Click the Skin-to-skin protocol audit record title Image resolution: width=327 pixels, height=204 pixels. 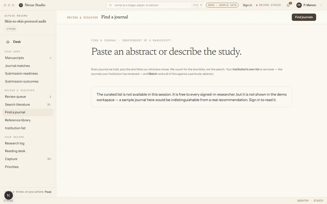(x=25, y=21)
